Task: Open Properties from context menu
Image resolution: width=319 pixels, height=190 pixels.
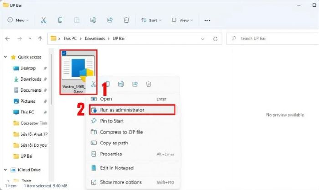Action: tap(132, 154)
